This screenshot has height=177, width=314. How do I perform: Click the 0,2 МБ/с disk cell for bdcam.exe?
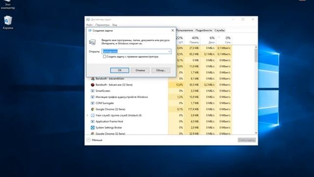point(208,85)
